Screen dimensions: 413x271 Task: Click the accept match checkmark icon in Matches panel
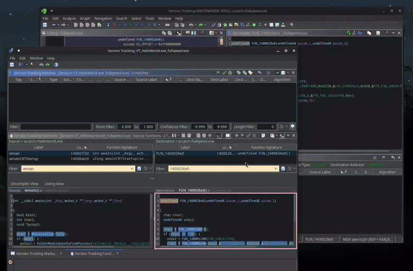(x=224, y=73)
